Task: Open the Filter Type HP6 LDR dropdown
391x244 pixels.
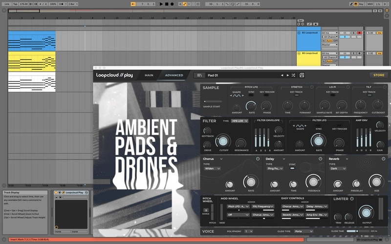Action: 239,121
